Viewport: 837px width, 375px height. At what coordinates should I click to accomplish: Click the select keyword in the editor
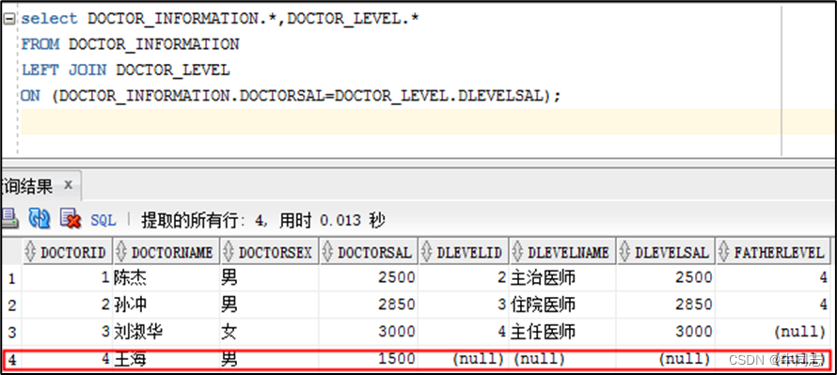point(50,19)
